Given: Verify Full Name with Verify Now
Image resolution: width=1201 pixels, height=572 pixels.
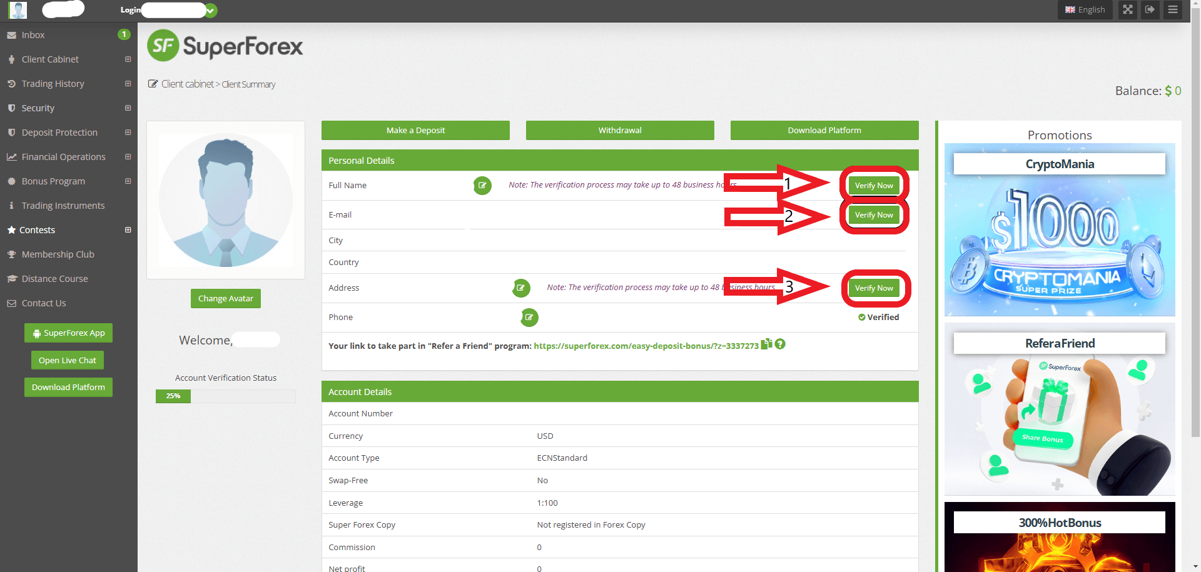Looking at the screenshot, I should [x=874, y=186].
